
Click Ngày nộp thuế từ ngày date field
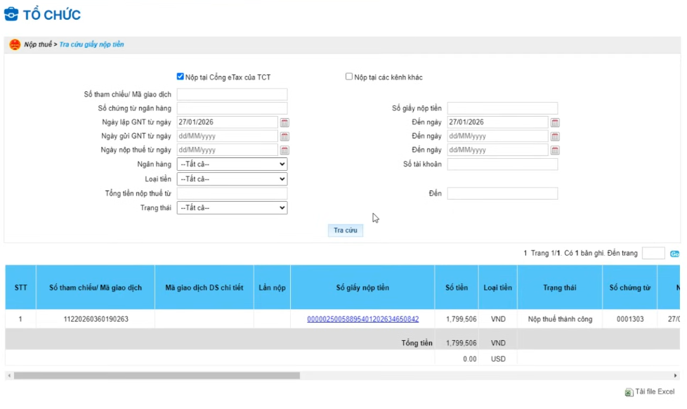click(227, 150)
